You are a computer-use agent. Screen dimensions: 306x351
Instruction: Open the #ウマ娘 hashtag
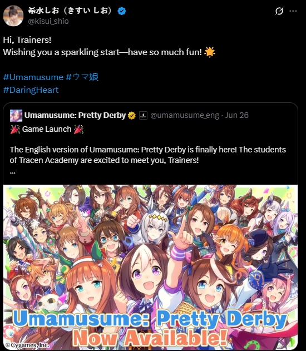82,77
